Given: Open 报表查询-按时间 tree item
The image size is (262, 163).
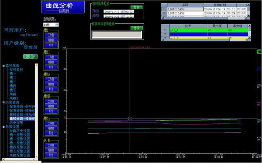Looking at the screenshot, I should point(22,106).
